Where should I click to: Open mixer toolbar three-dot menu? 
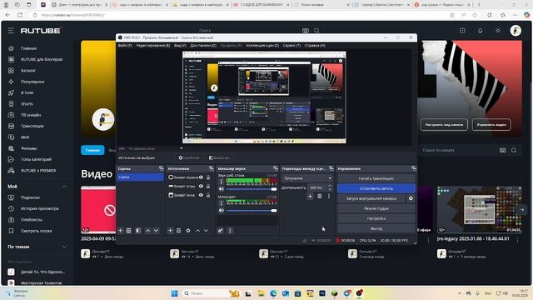click(x=230, y=230)
